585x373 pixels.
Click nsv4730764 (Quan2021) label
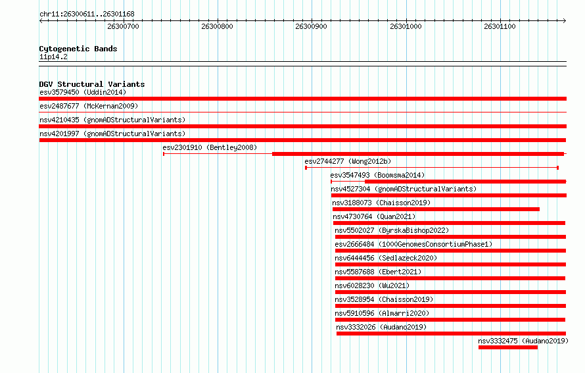click(374, 216)
